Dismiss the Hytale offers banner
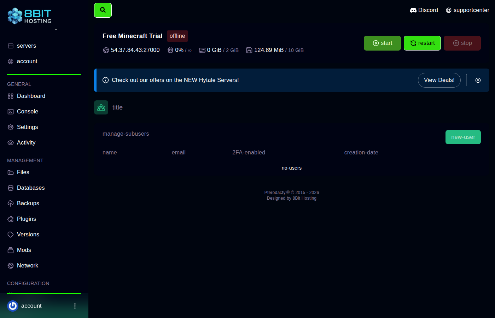The image size is (495, 318). pyautogui.click(x=478, y=80)
